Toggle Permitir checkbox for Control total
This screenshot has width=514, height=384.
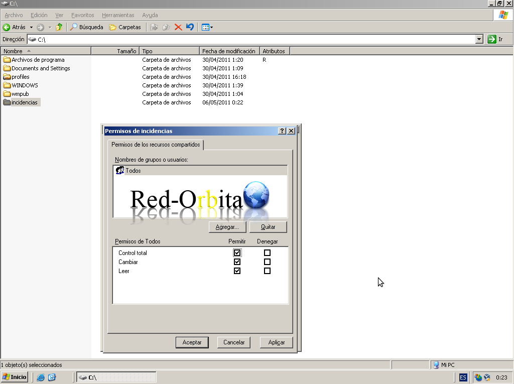click(x=237, y=253)
